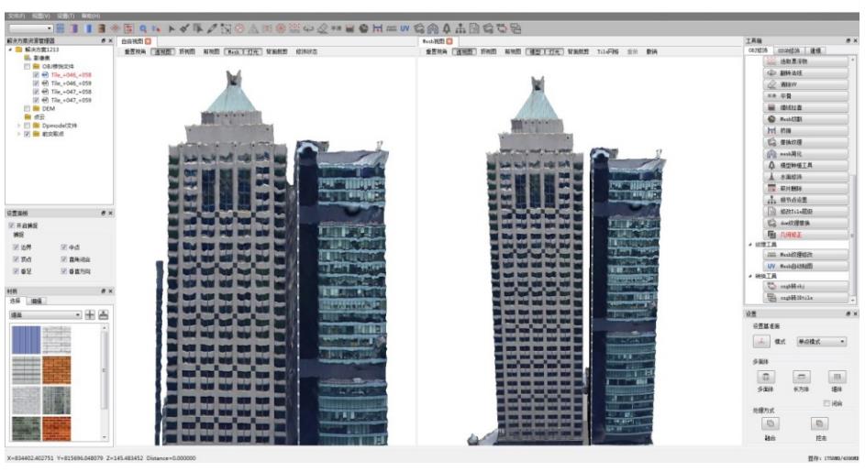Click the wall shape icon in settings
865x472 pixels.
(837, 378)
